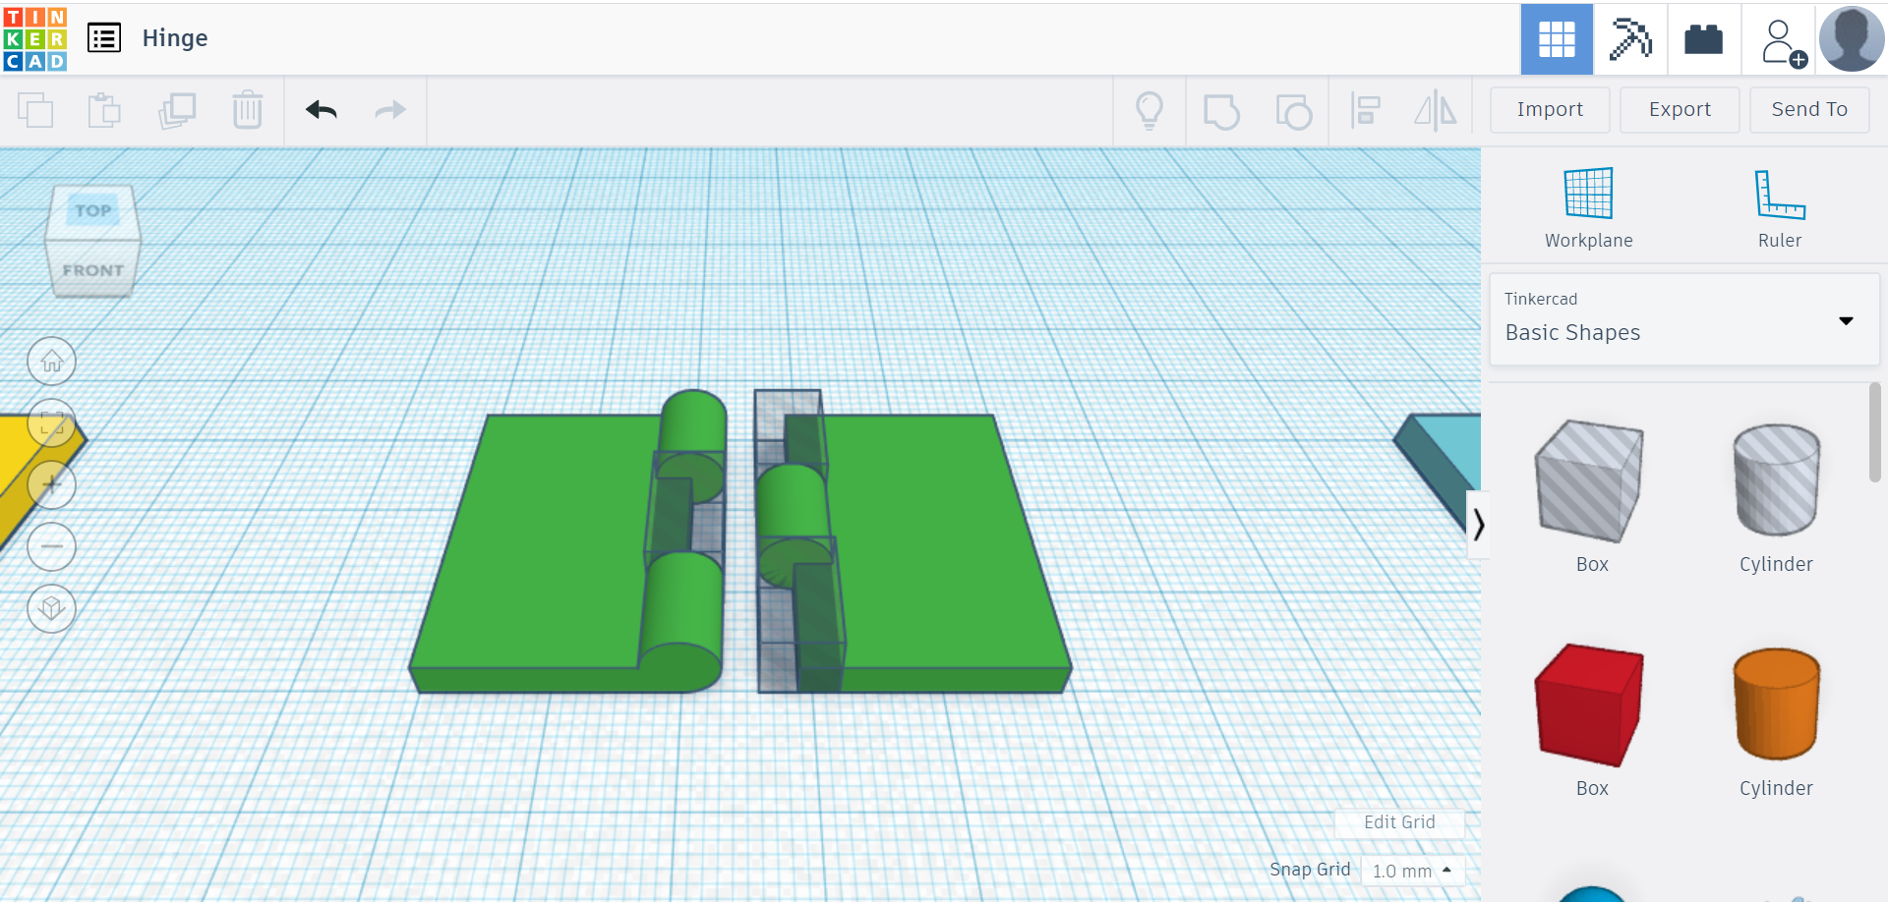Screen dimensions: 1888x902
Task: Open the Snap Grid value dropdown
Action: pos(1413,870)
